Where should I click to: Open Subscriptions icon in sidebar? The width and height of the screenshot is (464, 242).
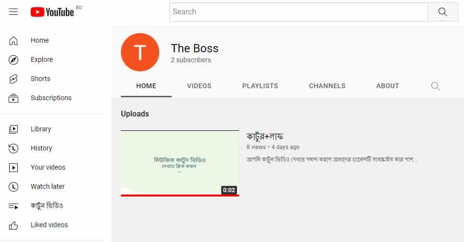tap(13, 98)
